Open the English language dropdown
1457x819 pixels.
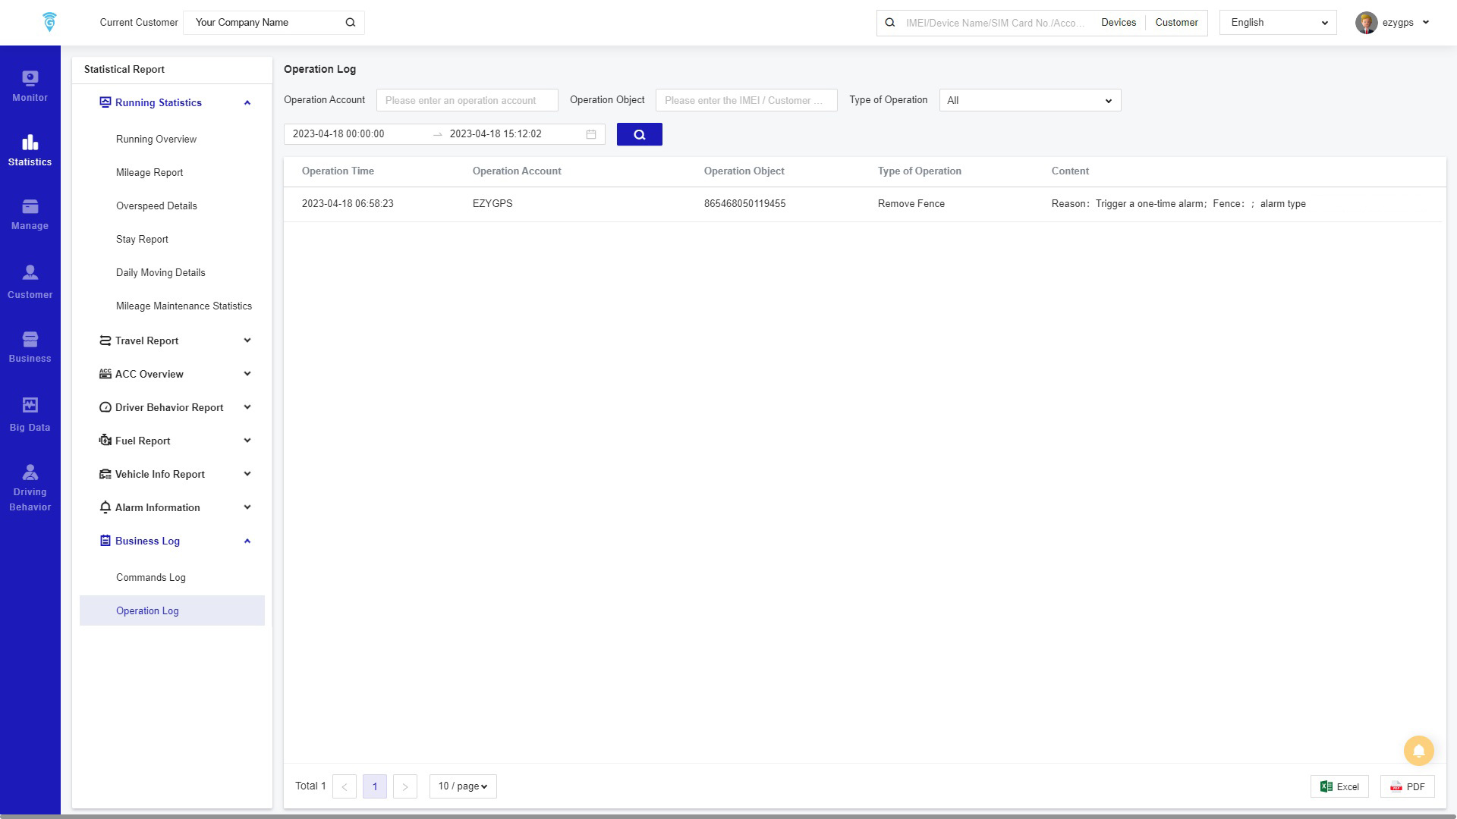tap(1278, 23)
